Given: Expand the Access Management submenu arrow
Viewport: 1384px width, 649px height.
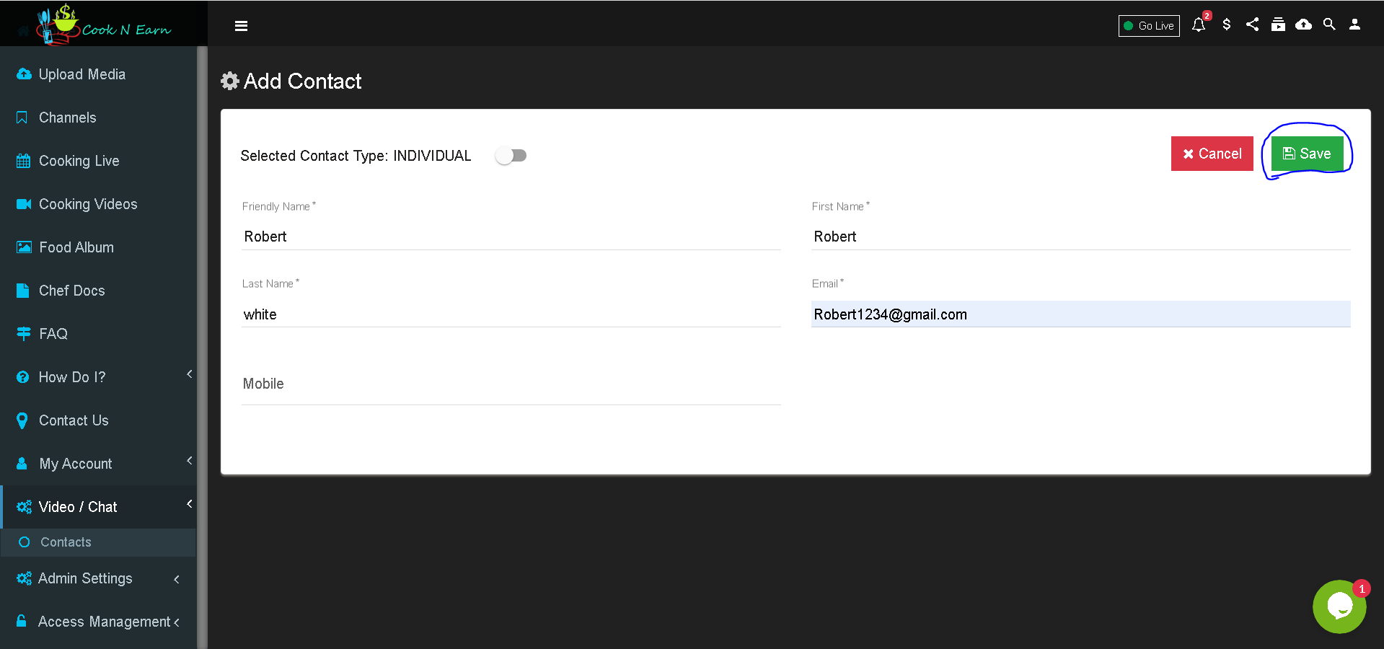Looking at the screenshot, I should (x=177, y=622).
